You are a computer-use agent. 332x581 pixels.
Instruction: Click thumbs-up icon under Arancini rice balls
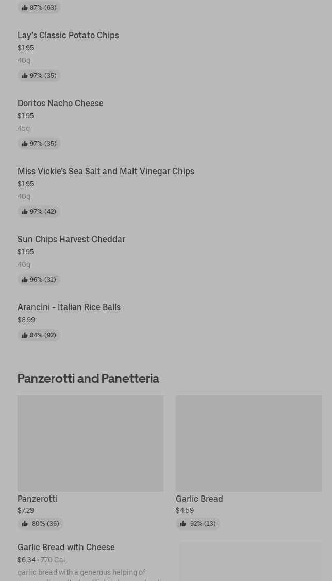point(25,335)
